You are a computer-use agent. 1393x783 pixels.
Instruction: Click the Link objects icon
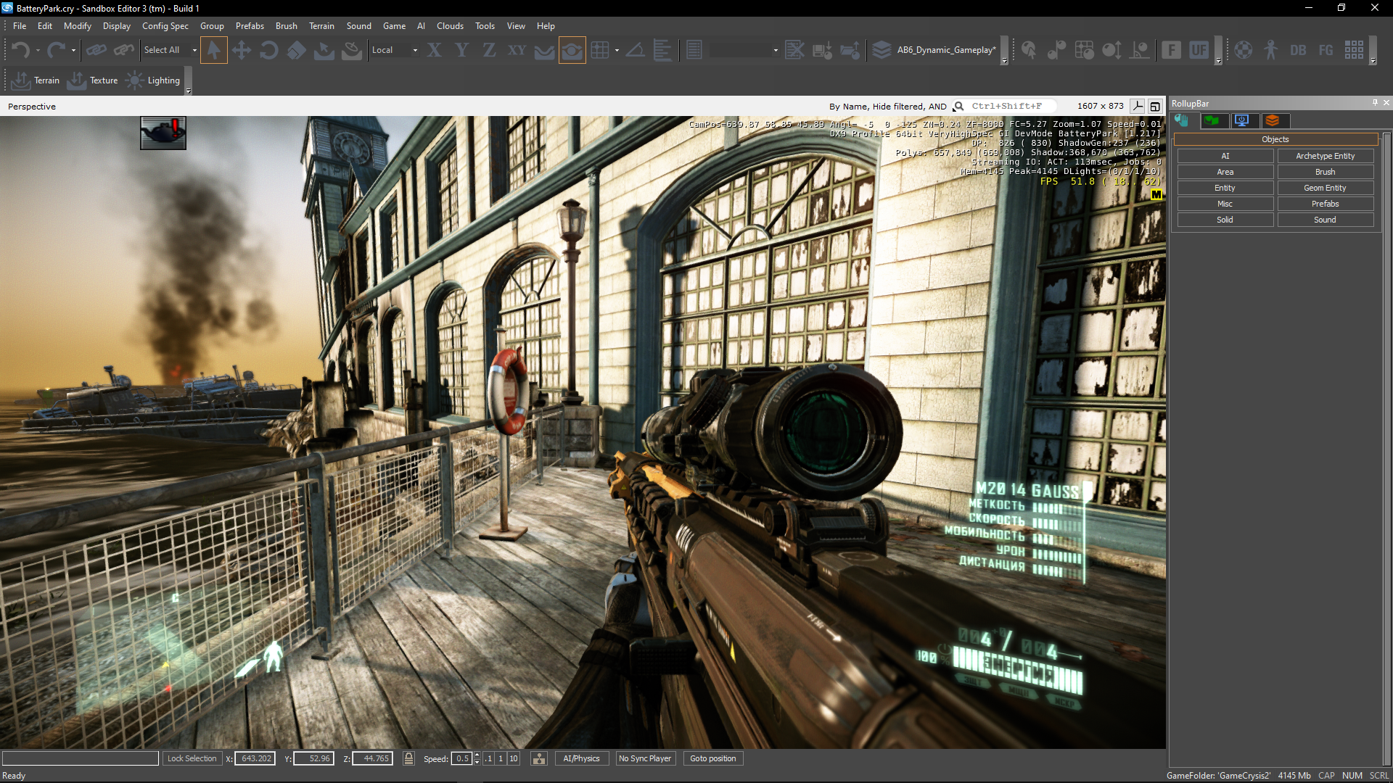(x=96, y=50)
